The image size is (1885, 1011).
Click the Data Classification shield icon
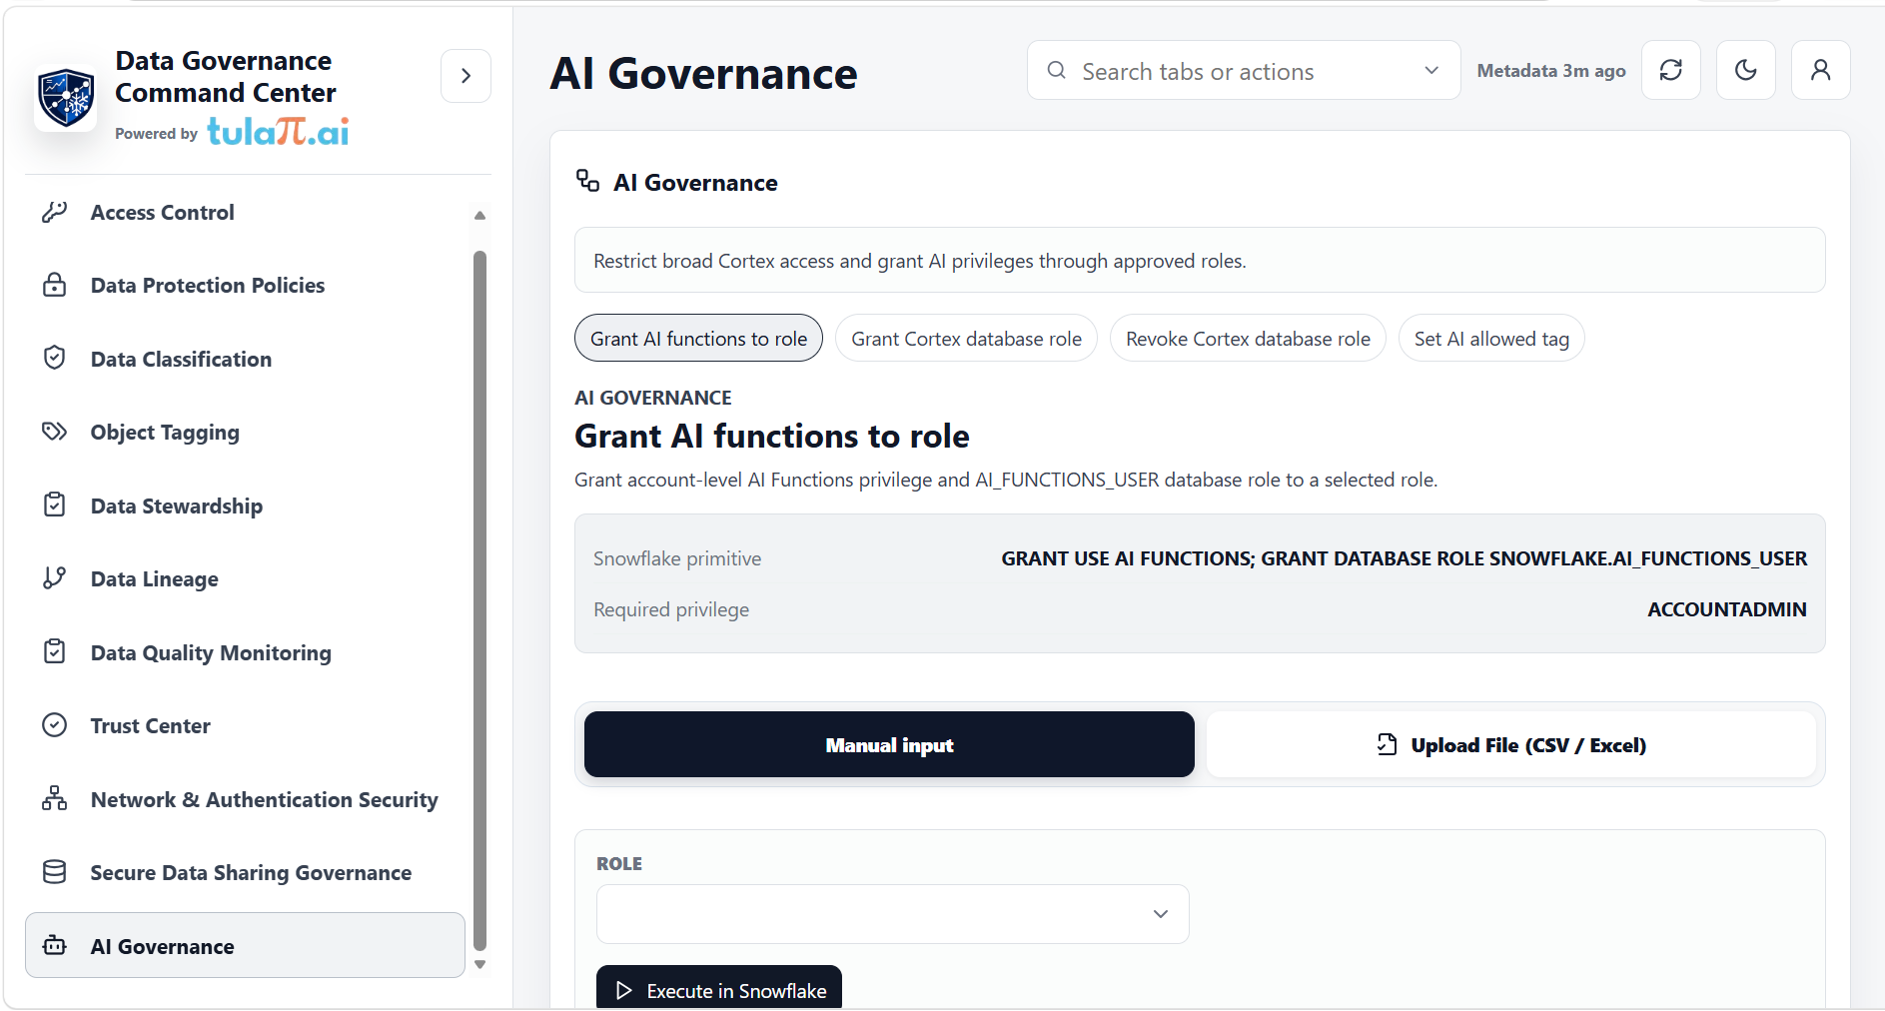pyautogui.click(x=55, y=358)
